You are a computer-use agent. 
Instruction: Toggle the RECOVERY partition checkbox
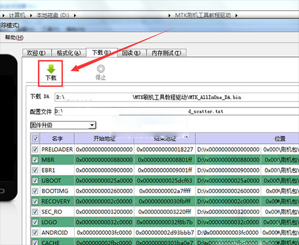[35, 201]
